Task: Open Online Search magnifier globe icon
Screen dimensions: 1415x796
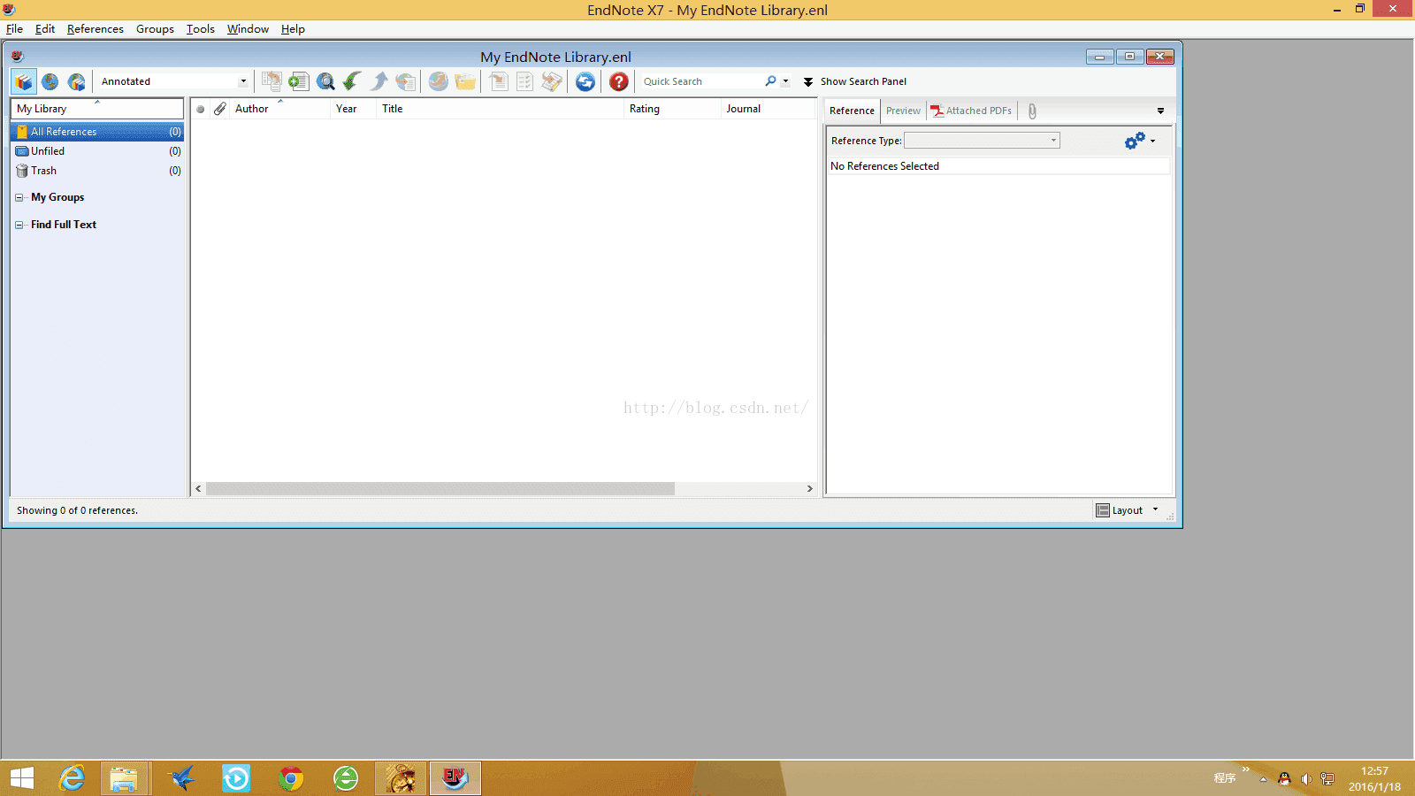Action: click(x=326, y=81)
